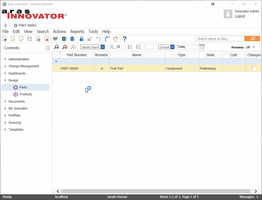262x200 pixels.
Task: Run Search magnifier icon
Action: tap(56, 47)
